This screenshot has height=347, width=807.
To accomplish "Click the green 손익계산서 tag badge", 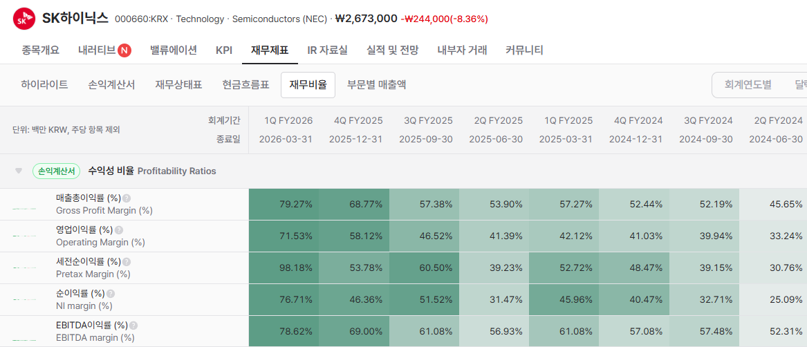I will 56,171.
